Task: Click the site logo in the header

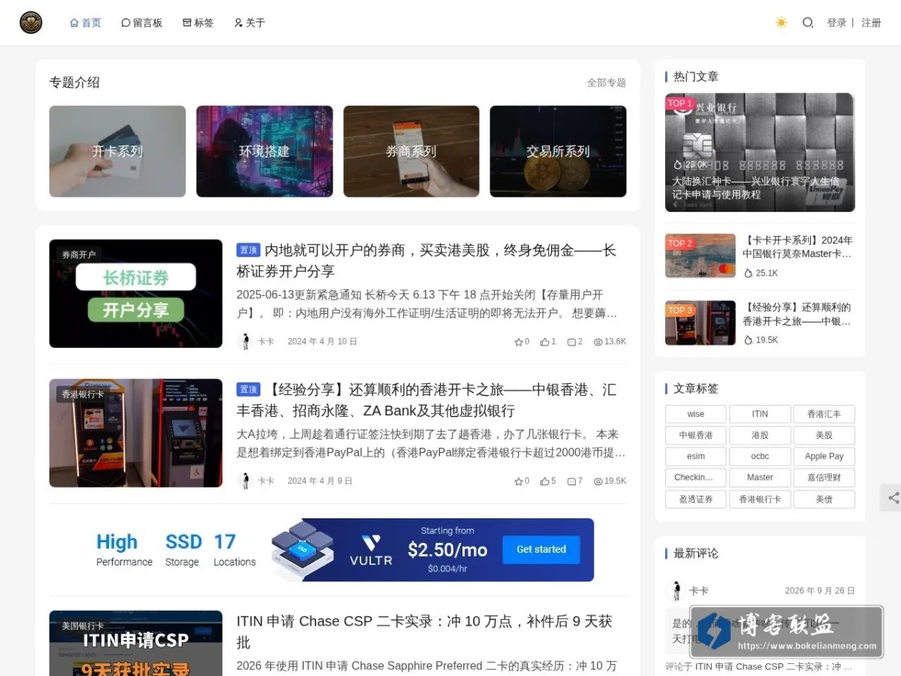Action: (31, 23)
